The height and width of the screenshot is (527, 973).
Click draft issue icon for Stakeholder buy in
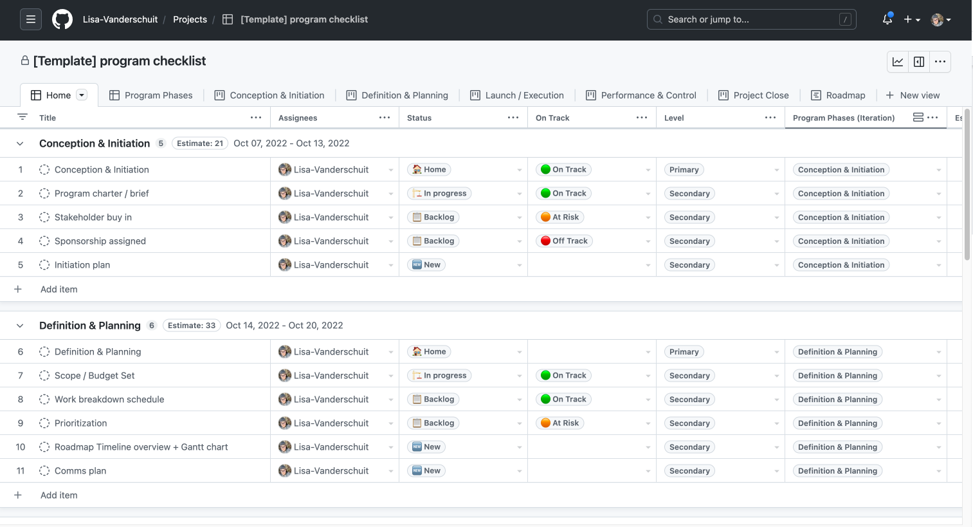pos(44,217)
